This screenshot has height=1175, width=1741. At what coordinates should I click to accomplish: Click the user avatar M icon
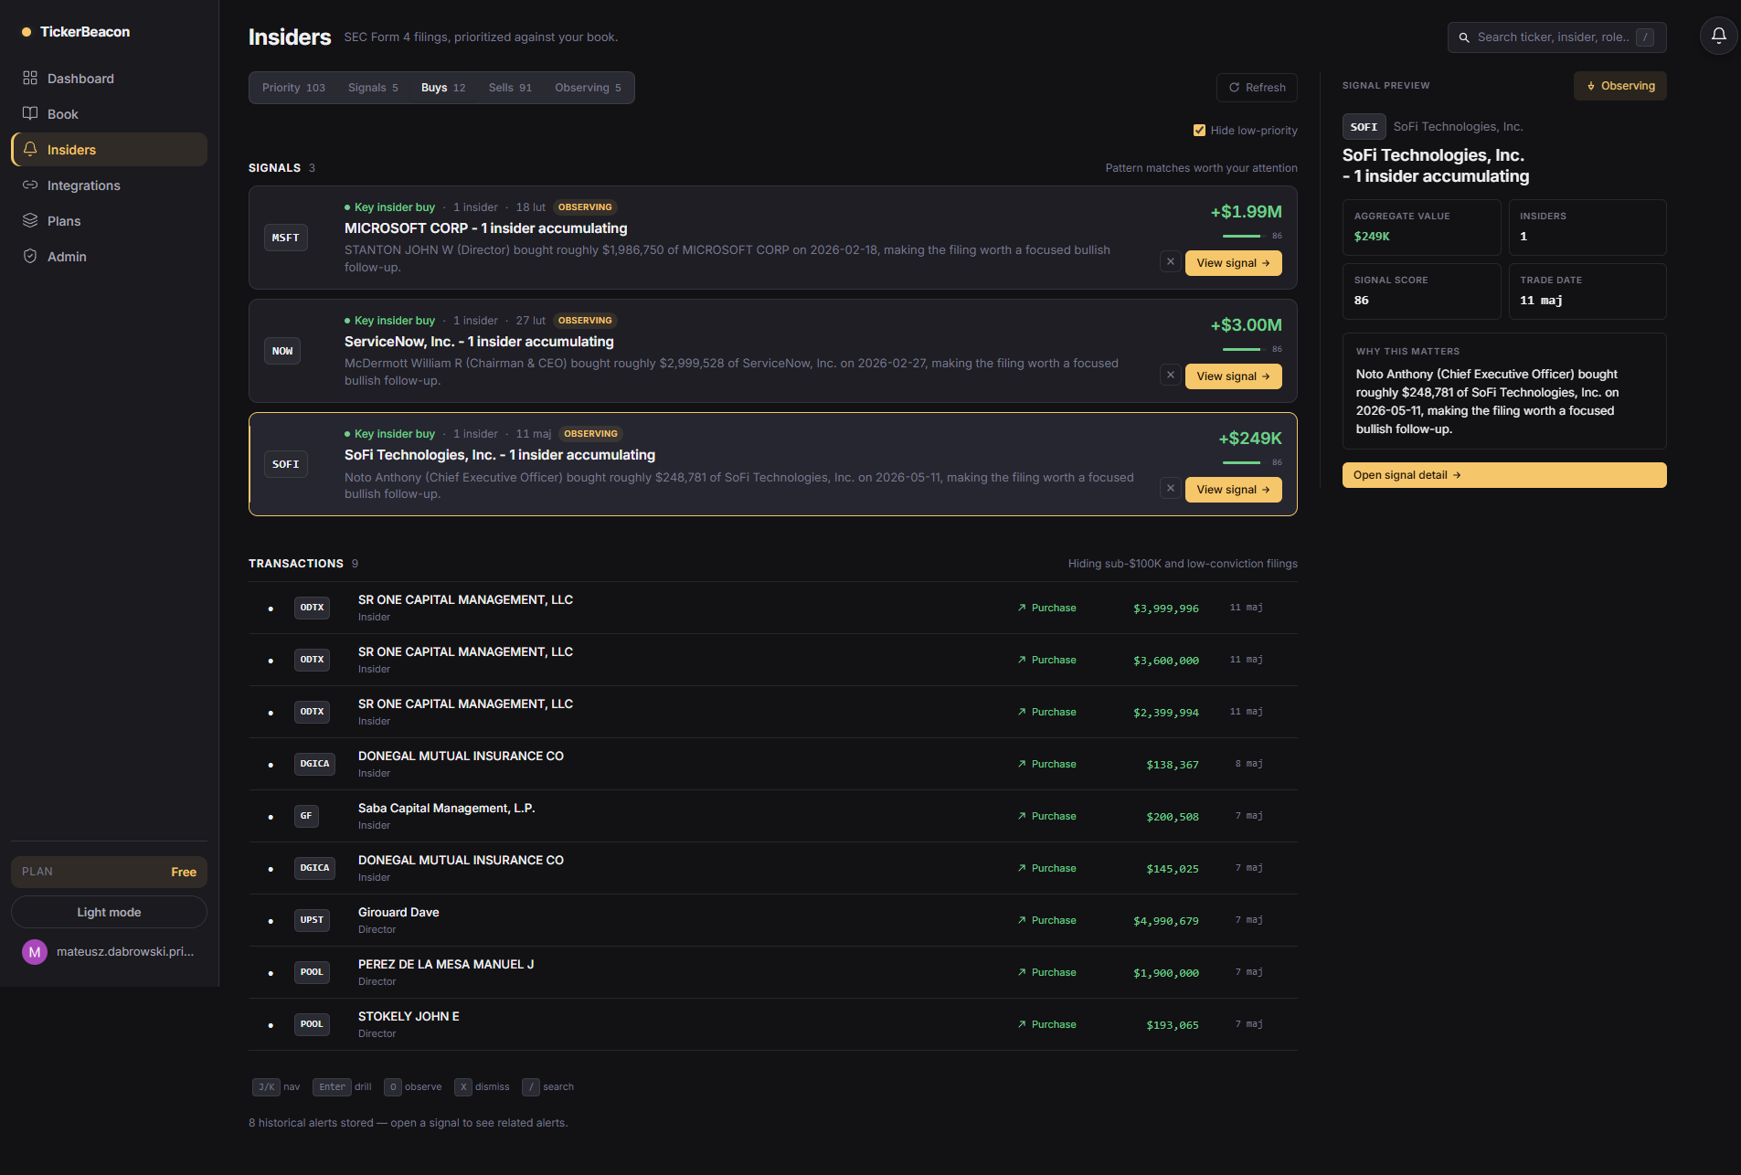[35, 952]
